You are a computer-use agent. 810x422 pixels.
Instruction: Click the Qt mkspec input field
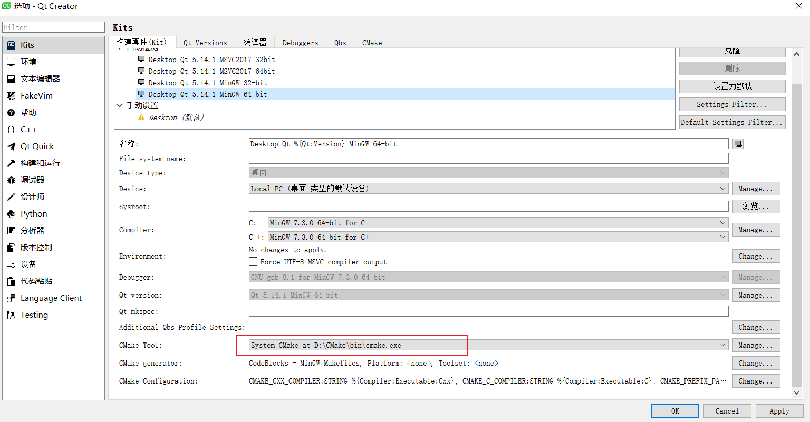coord(489,311)
